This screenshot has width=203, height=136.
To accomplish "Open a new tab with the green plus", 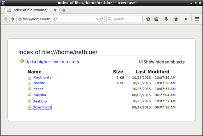I will tap(64, 10).
